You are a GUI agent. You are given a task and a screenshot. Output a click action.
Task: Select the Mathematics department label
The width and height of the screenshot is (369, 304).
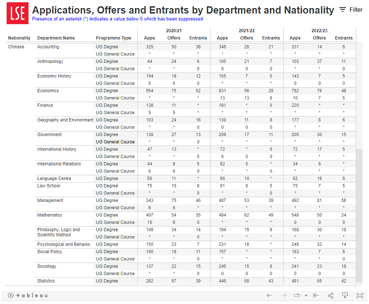[x=50, y=215]
